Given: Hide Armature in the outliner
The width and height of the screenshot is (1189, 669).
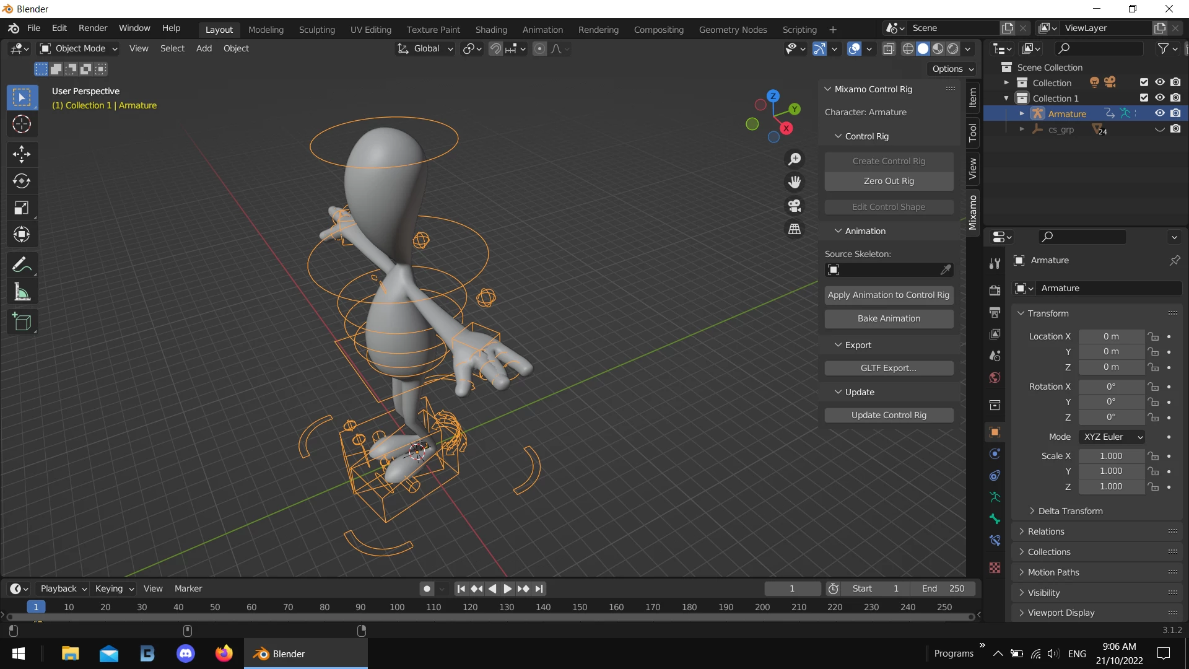Looking at the screenshot, I should [x=1159, y=113].
